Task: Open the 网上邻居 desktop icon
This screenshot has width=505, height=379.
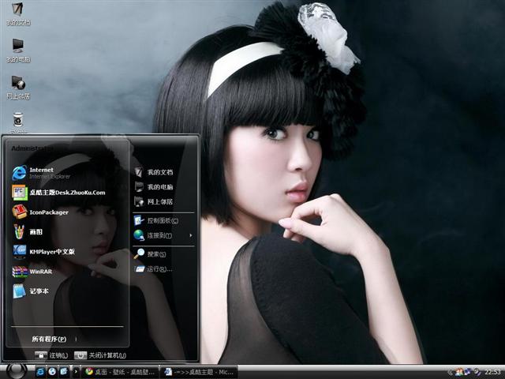Action: (18, 88)
